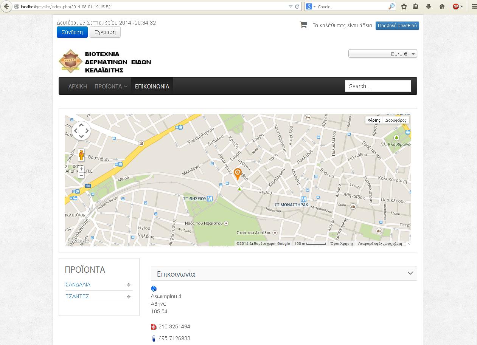Click the Λεωκορίου 4 address text
This screenshot has height=345, width=477.
tap(166, 296)
